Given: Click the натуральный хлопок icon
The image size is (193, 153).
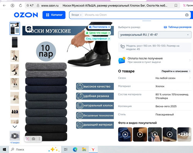Looking at the screenshot, I should [80, 105].
